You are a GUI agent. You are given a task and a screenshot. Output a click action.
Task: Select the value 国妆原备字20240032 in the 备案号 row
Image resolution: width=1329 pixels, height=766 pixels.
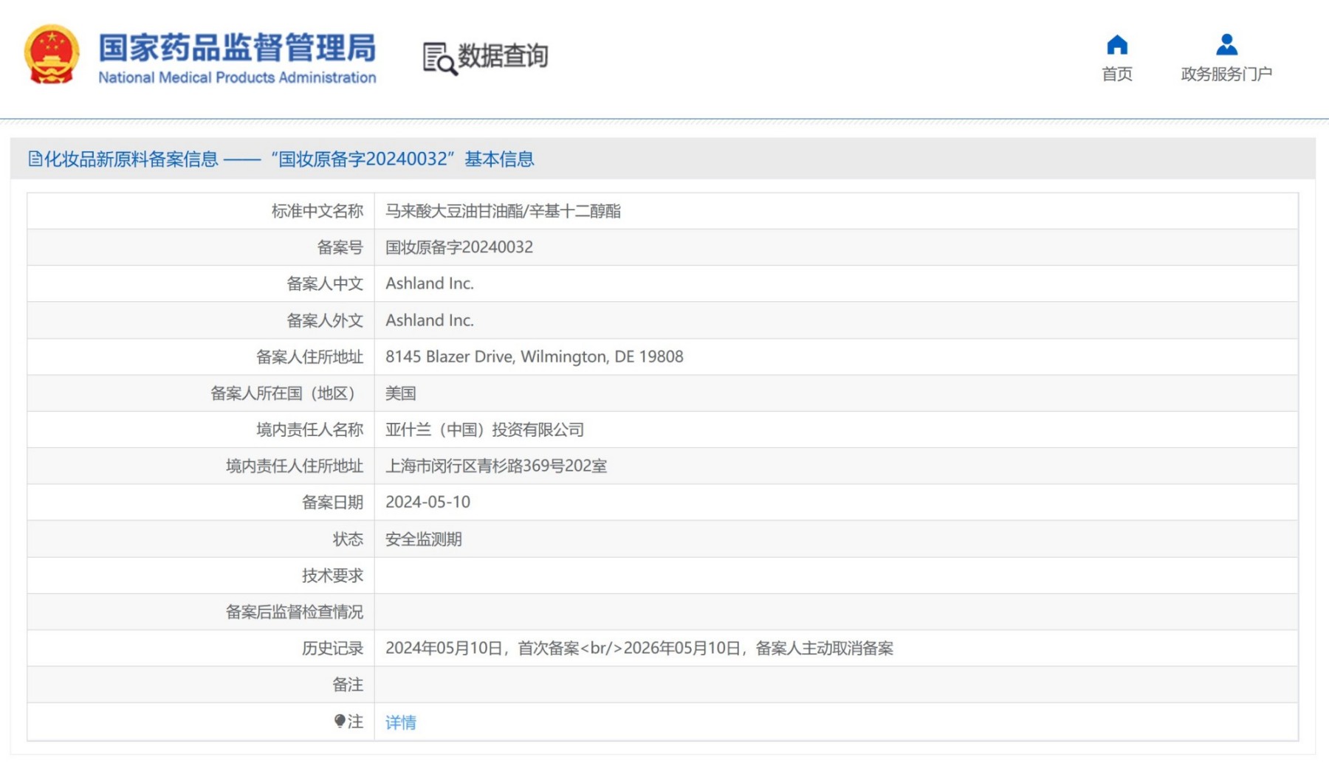pos(459,247)
